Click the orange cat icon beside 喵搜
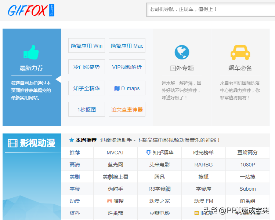Screen dimensions: 275x220 pyautogui.click(x=109, y=201)
